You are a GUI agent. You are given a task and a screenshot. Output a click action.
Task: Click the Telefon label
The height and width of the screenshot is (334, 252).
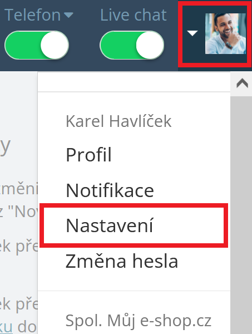pyautogui.click(x=33, y=15)
